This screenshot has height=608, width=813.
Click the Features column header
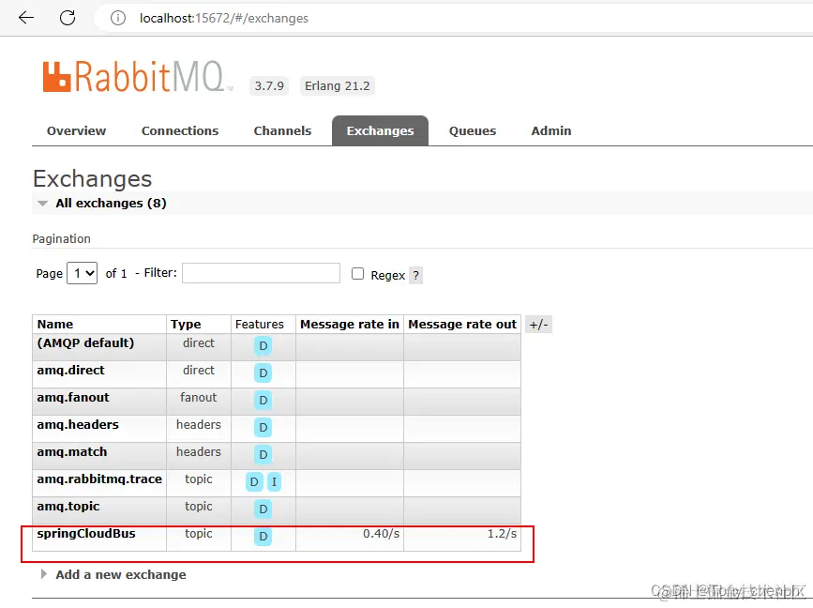259,325
